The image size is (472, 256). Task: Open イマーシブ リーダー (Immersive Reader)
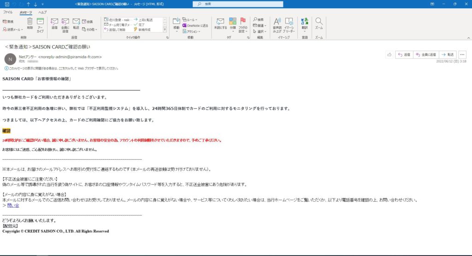pos(289,23)
